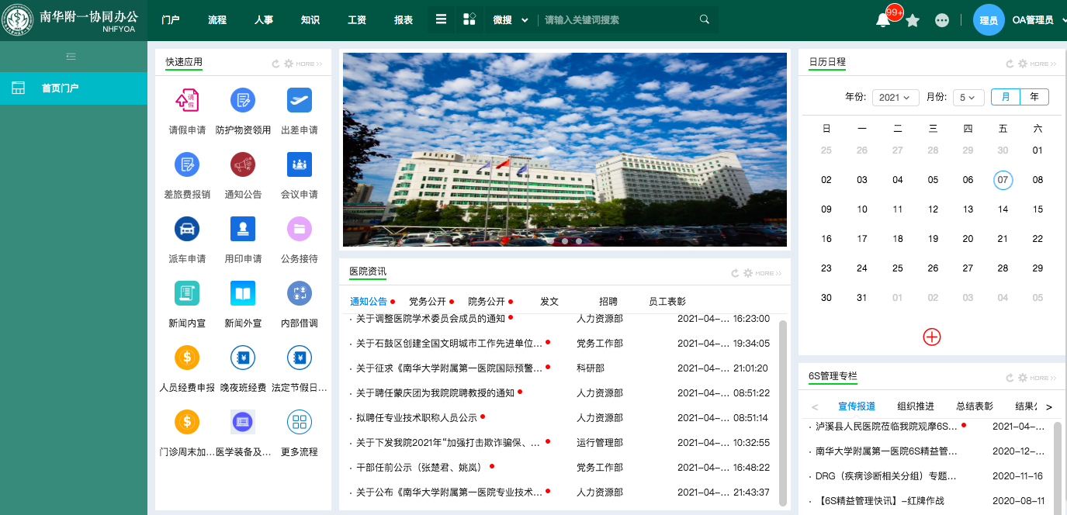This screenshot has height=515, width=1067.
Task: Open the 用印申请 stamp icon
Action: point(243,229)
